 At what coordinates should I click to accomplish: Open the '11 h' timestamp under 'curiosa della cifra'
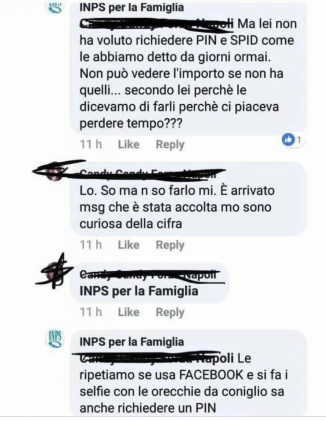[91, 245]
